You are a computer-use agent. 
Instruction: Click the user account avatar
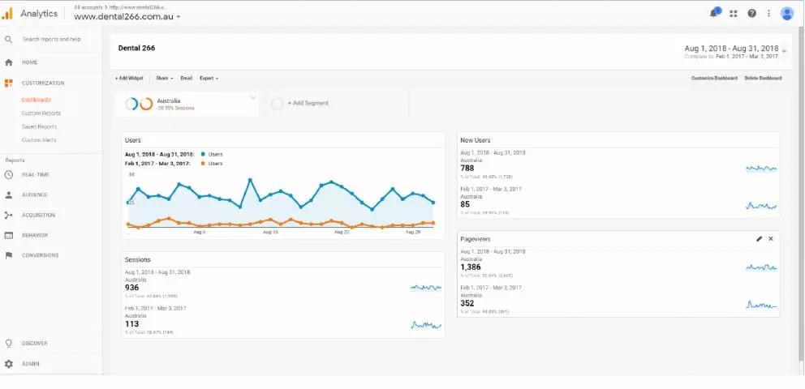(787, 13)
